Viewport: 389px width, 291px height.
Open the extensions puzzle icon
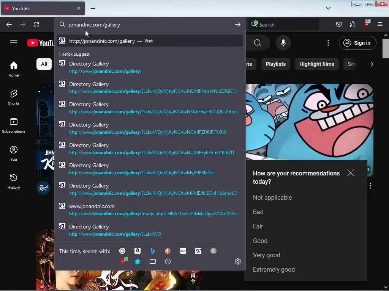point(353,24)
